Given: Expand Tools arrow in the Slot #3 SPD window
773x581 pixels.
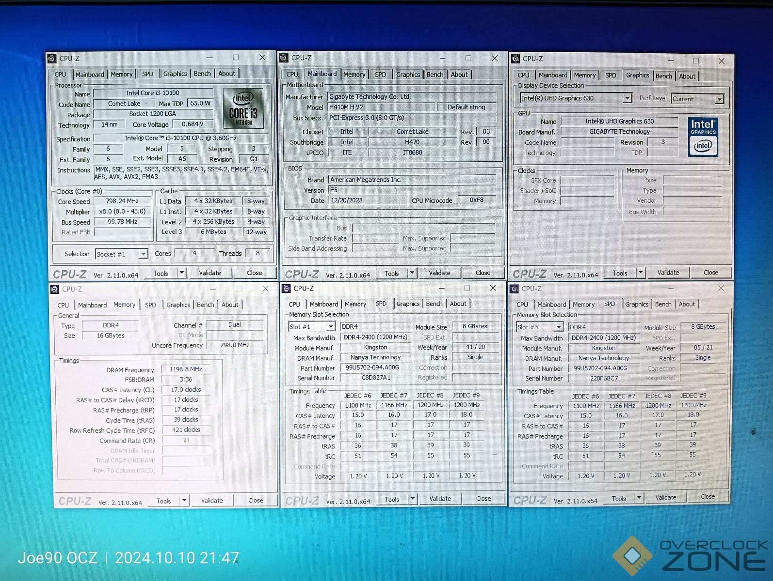Looking at the screenshot, I should (639, 498).
